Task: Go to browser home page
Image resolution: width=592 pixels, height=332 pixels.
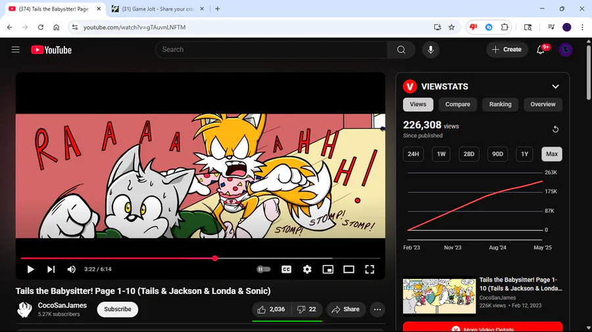Action: click(57, 27)
